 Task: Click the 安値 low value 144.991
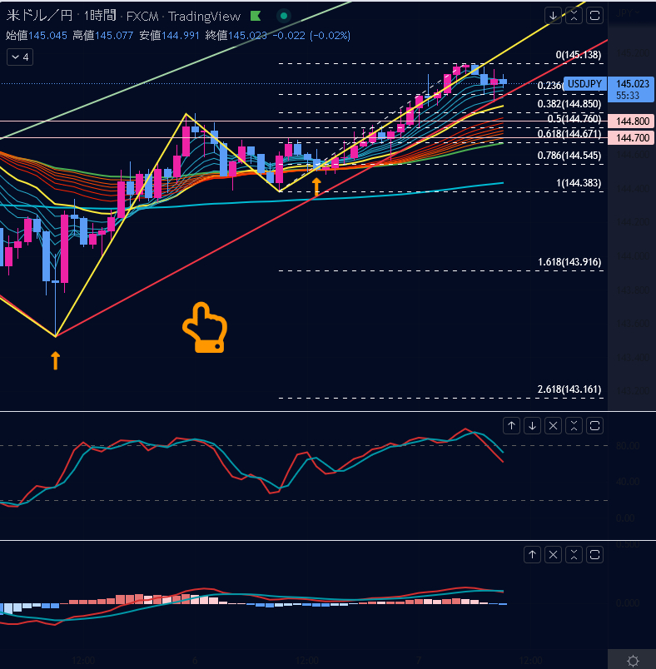pos(181,36)
